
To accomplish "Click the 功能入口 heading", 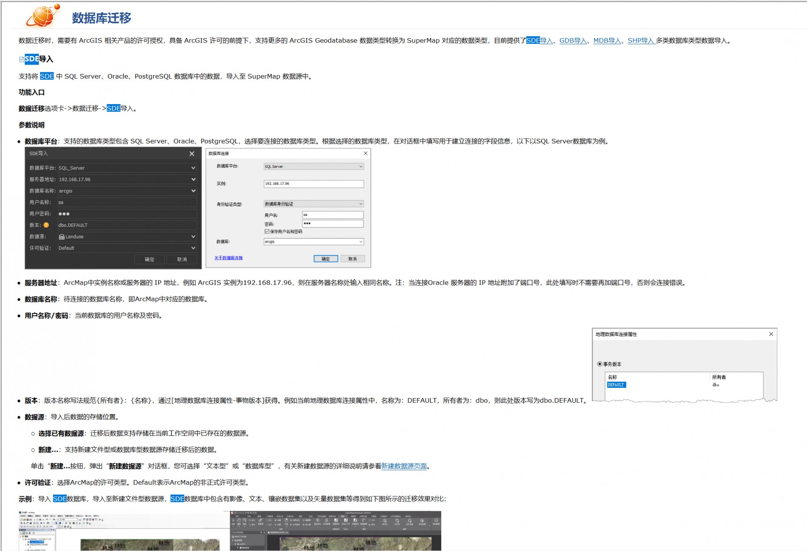I will pos(31,92).
